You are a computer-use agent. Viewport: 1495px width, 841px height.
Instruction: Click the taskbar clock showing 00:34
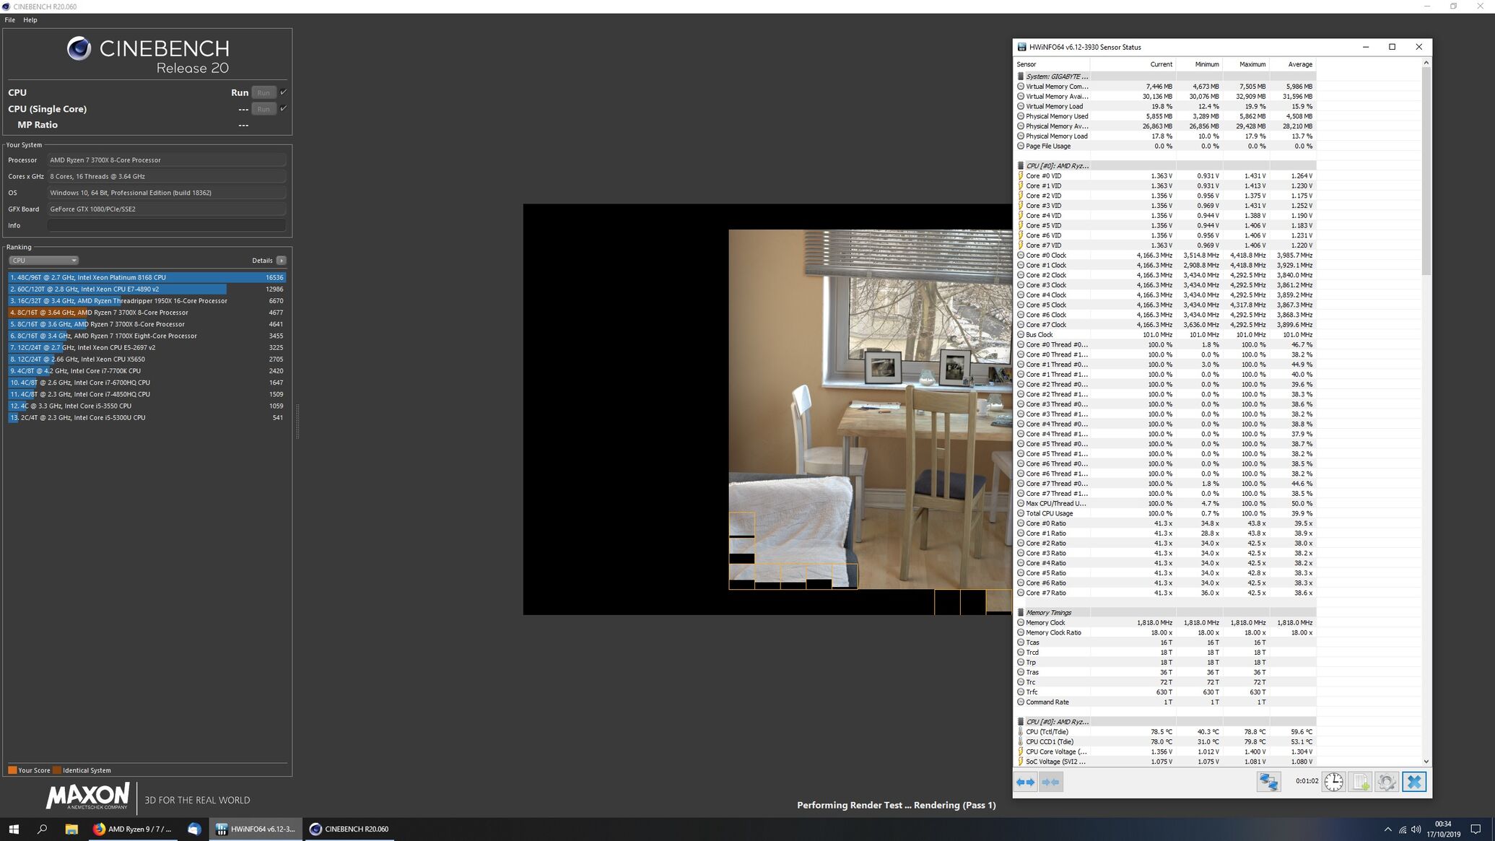(x=1443, y=829)
